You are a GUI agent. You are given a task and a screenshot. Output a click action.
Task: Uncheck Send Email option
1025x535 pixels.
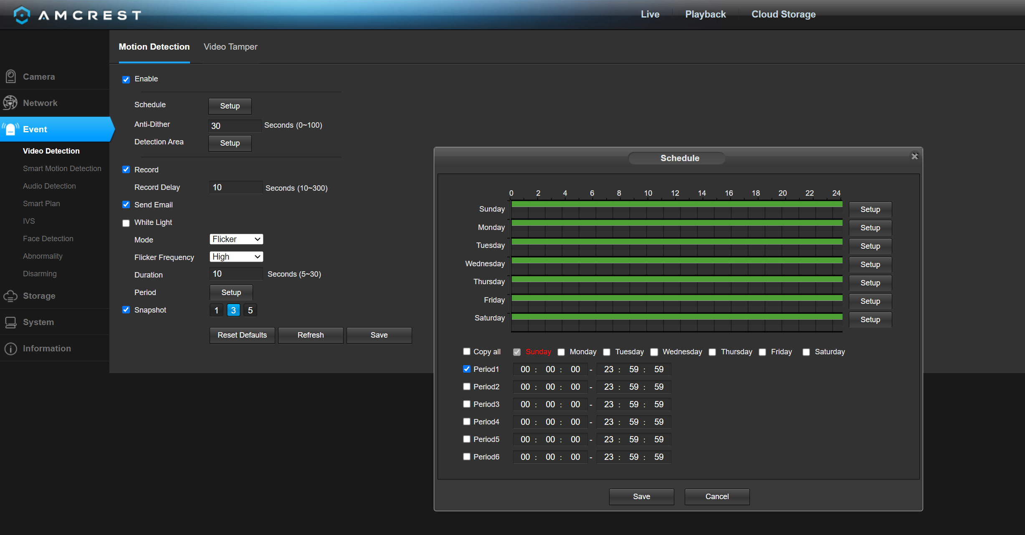[x=126, y=204]
